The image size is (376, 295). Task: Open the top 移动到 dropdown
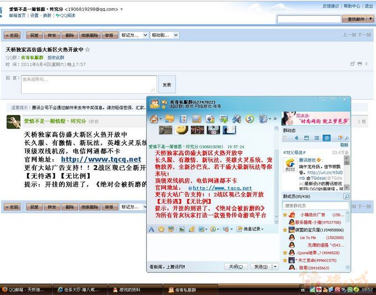point(164,35)
